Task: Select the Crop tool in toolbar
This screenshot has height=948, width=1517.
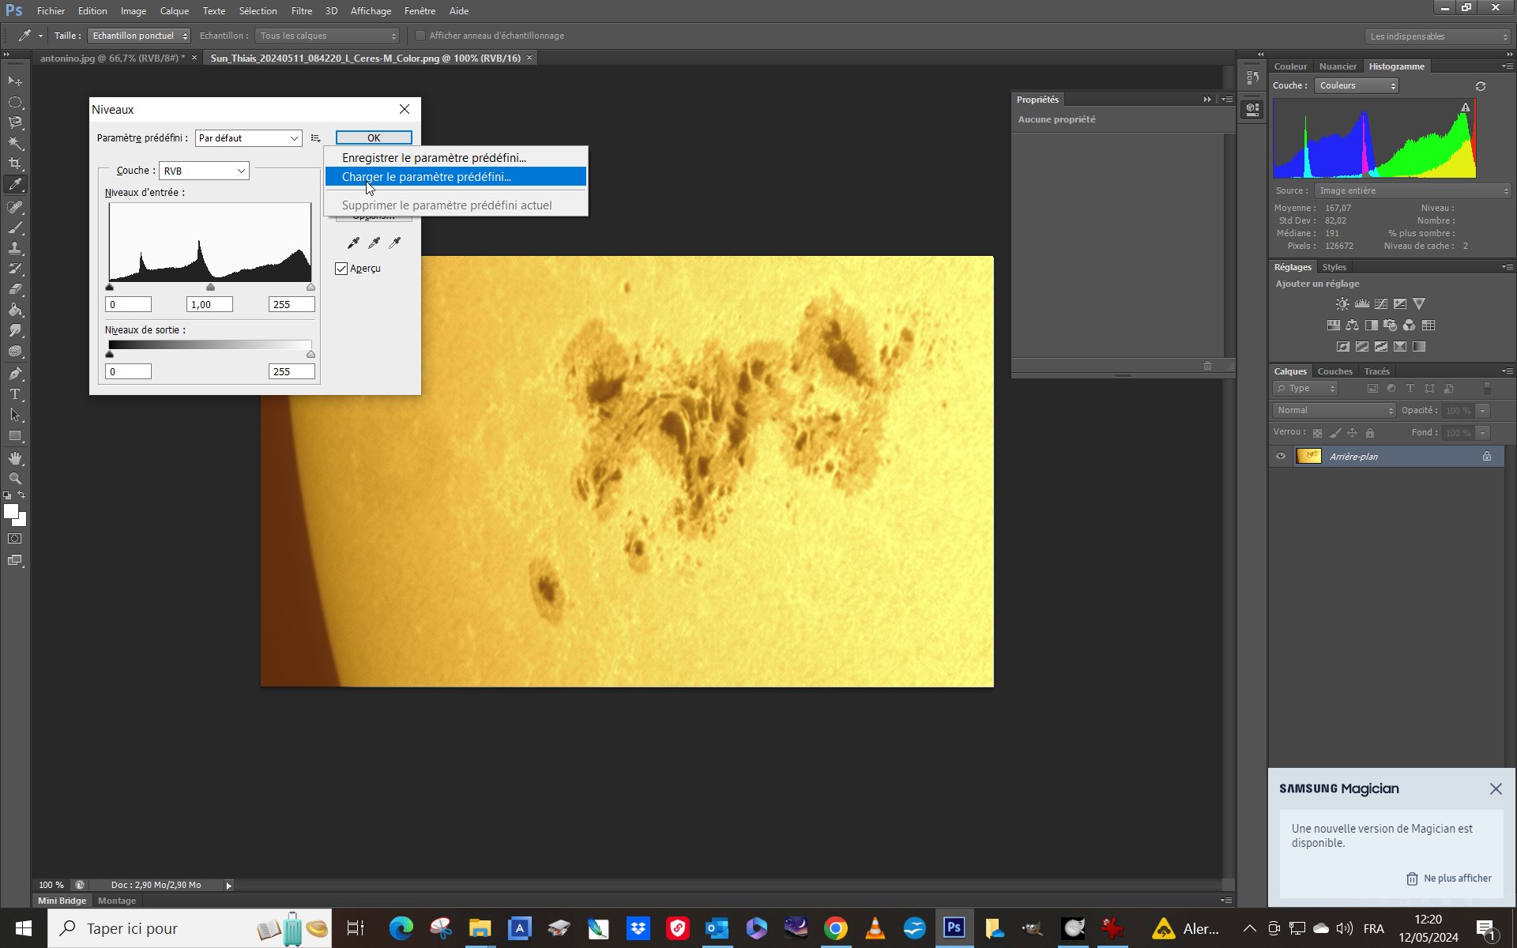Action: pyautogui.click(x=15, y=164)
